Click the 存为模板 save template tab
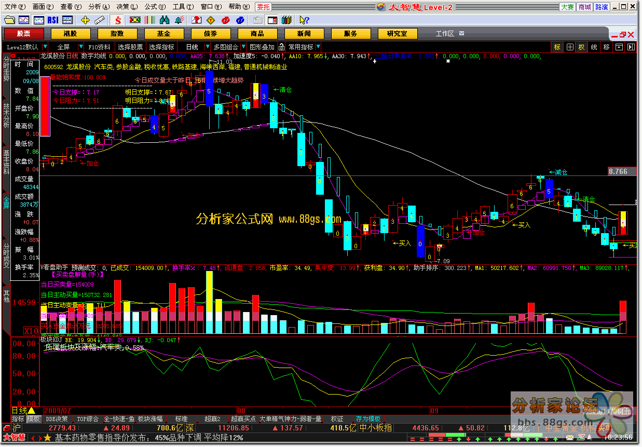This screenshot has width=642, height=447. point(368,418)
